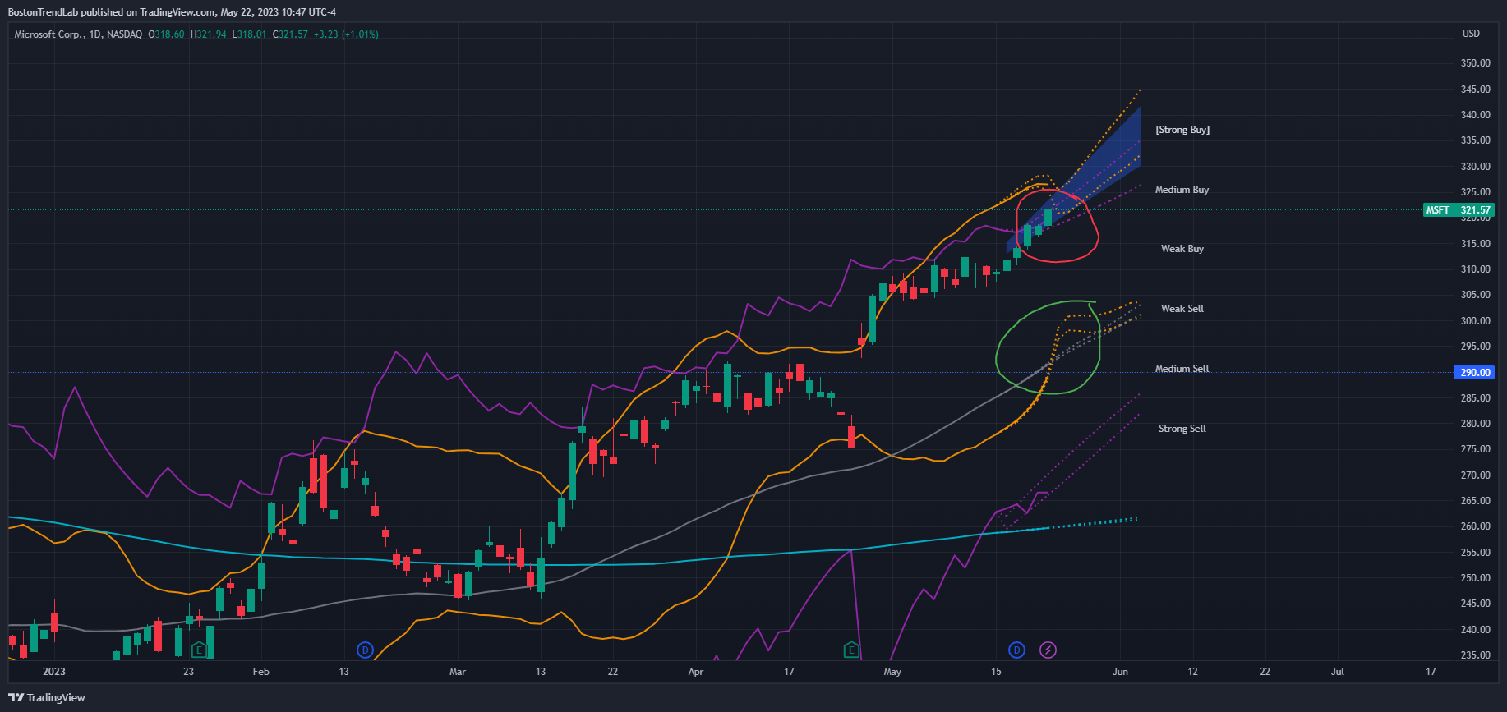Click the 295.00 price axis label
1507x712 pixels.
1475,347
